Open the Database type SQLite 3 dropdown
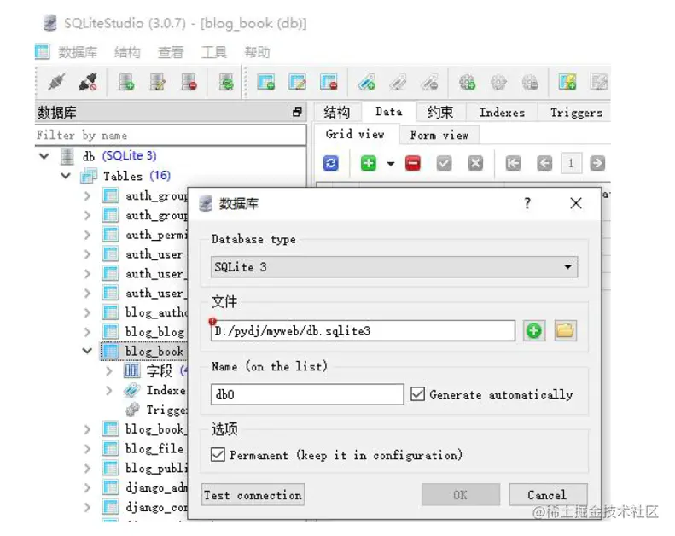 [394, 267]
